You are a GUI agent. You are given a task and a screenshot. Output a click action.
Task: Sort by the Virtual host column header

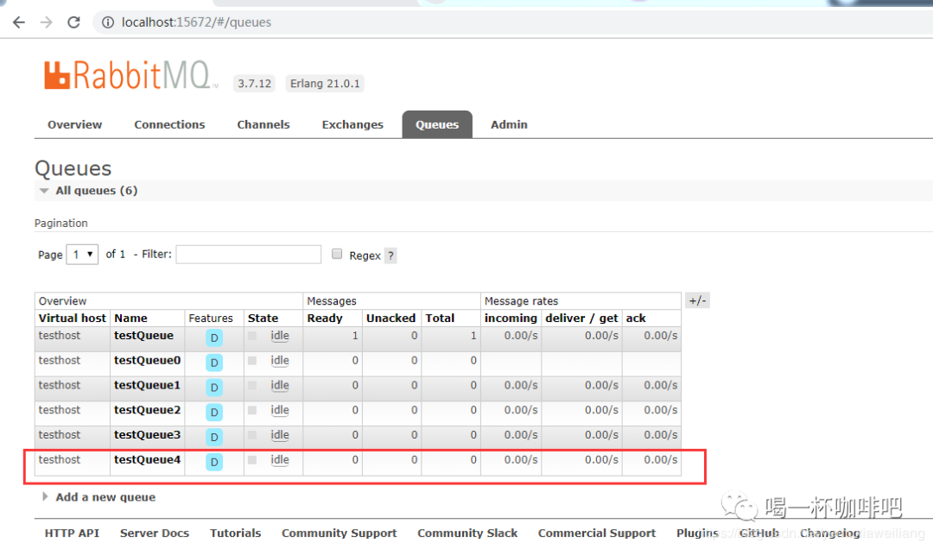(72, 319)
